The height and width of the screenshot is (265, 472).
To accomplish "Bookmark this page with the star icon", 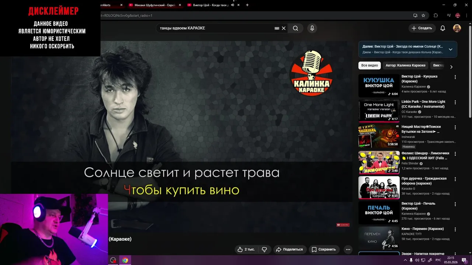I will (x=423, y=15).
